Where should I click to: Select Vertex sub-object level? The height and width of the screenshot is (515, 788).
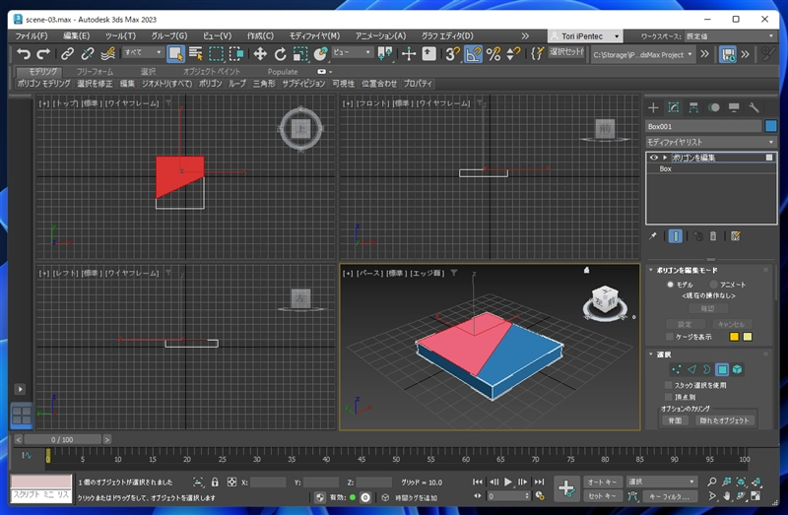(677, 370)
